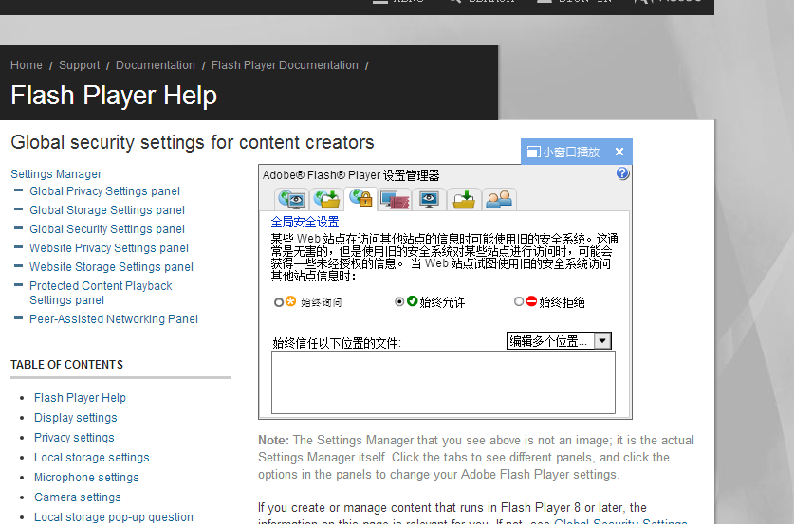Open Flash Player Help contents link
794x524 pixels.
tap(80, 398)
